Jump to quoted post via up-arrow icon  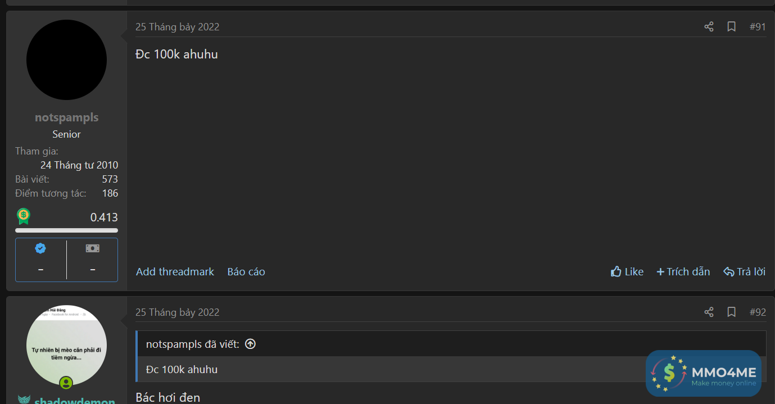click(x=251, y=344)
